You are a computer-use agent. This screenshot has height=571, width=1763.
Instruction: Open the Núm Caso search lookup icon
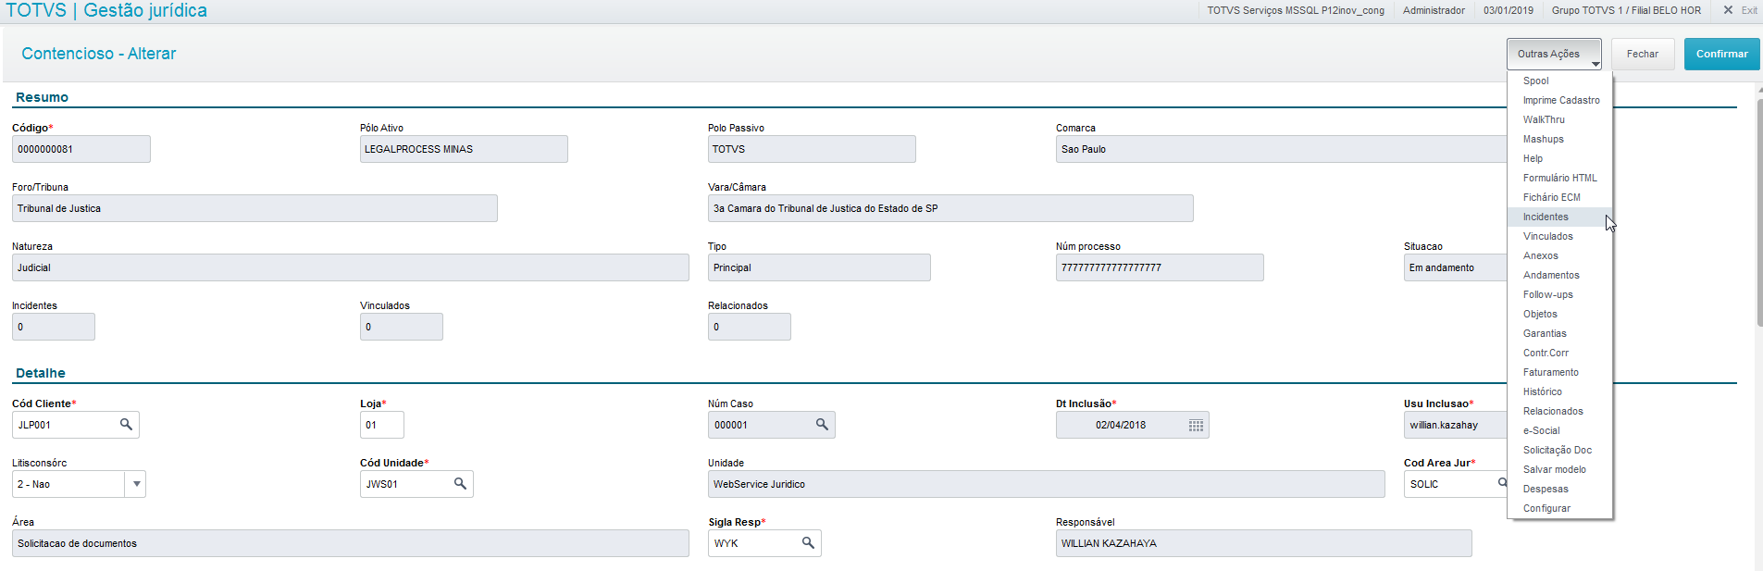click(822, 425)
